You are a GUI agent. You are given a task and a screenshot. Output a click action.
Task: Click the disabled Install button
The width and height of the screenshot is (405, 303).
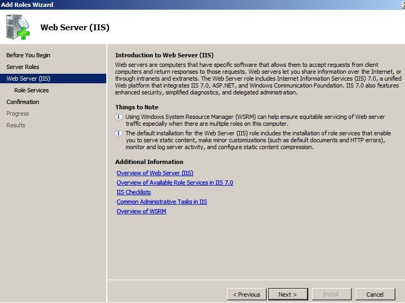coord(332,294)
